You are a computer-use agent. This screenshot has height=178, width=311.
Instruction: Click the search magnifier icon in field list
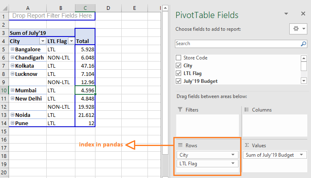304,43
